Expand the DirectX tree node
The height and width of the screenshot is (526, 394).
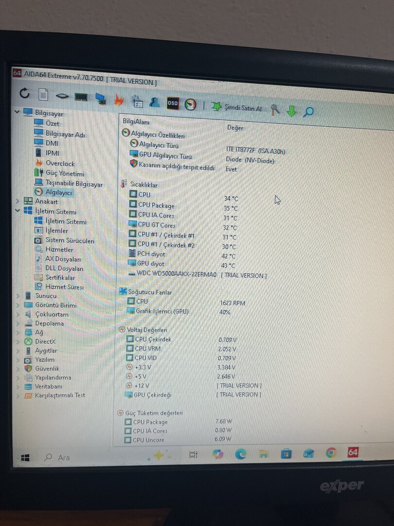pyautogui.click(x=18, y=341)
